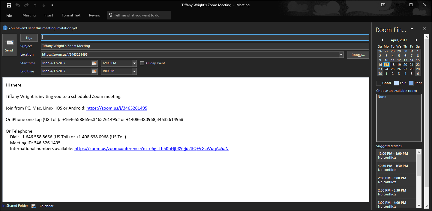Go to next month in Room Finder calendar
Viewport: 432px width, 211px height.
pos(416,40)
